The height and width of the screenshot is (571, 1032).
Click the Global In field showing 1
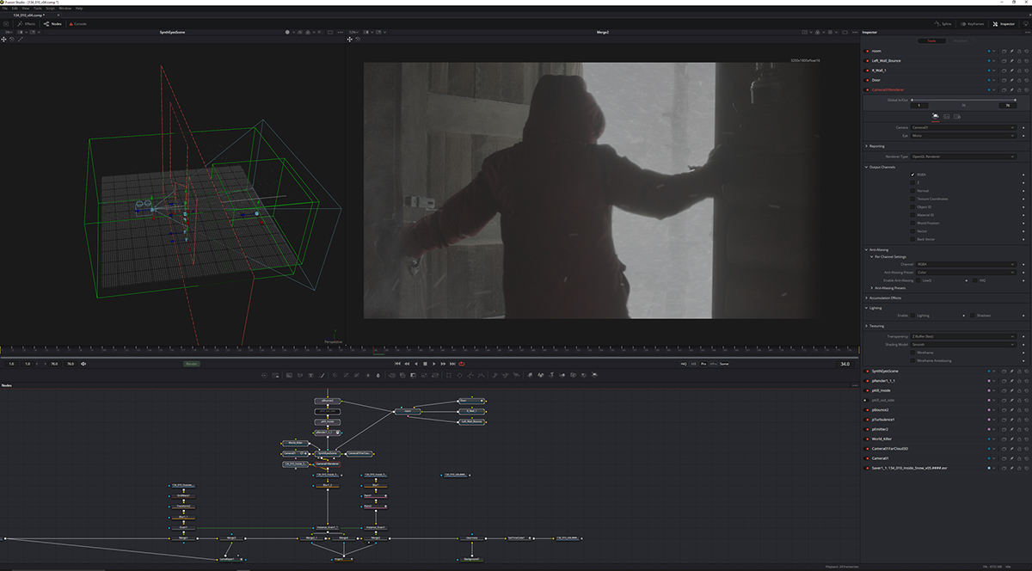[918, 105]
